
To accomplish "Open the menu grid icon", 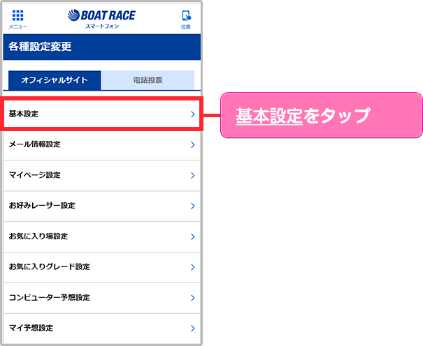I will click(x=17, y=18).
